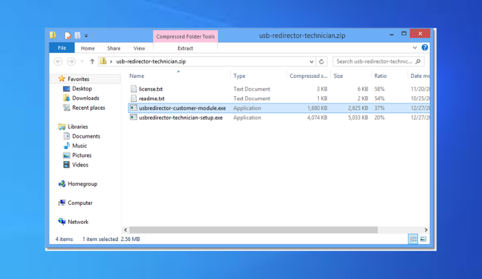482x279 pixels.
Task: Switch to large icons view layout
Action: [x=423, y=239]
